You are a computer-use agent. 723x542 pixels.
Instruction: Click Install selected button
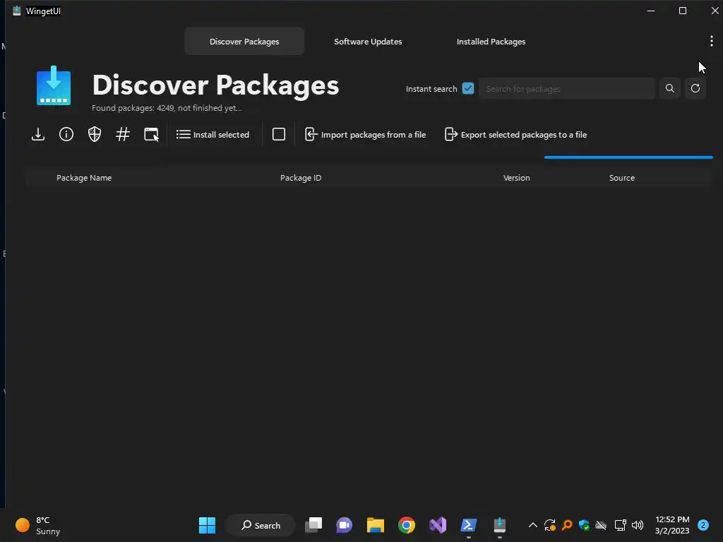pos(213,135)
